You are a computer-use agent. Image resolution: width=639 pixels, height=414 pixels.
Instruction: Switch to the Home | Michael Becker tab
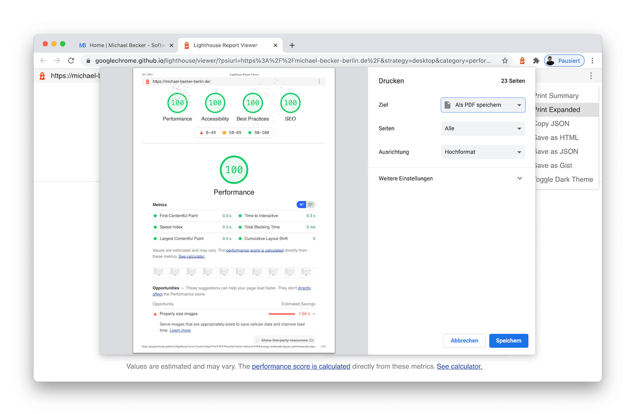coord(127,45)
